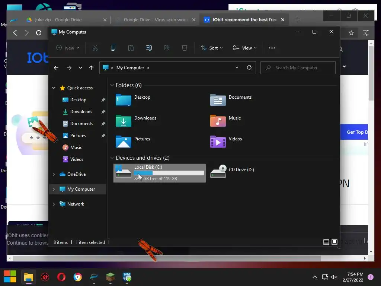Open the Sort dropdown
Viewport: 381px width, 286px height.
click(211, 48)
